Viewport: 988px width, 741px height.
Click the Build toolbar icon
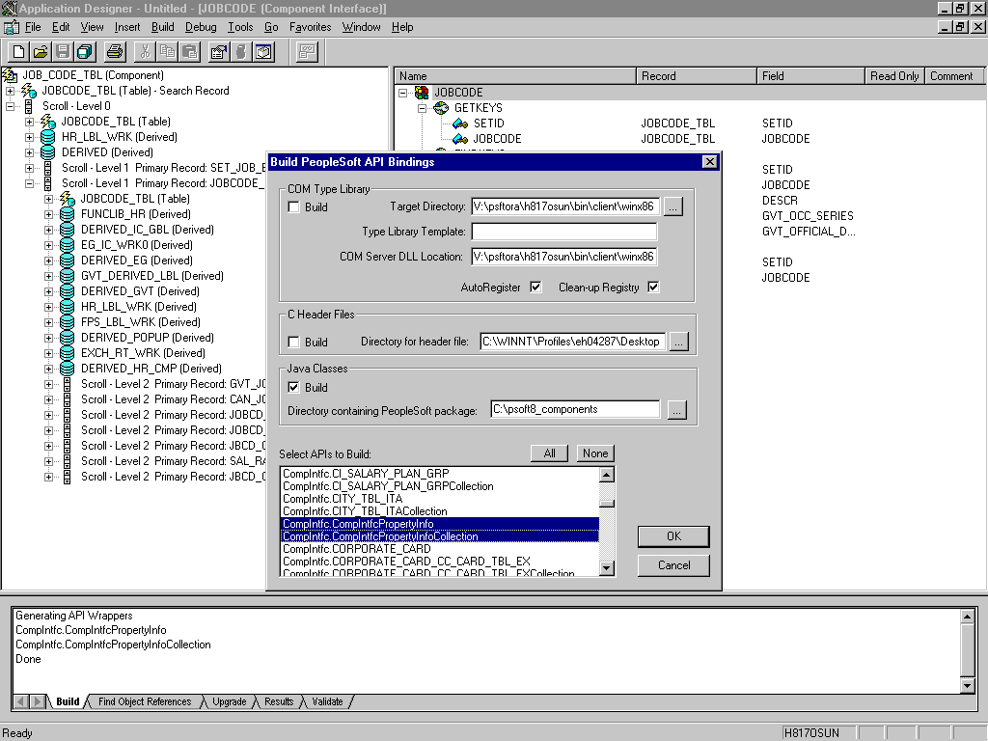click(x=240, y=52)
